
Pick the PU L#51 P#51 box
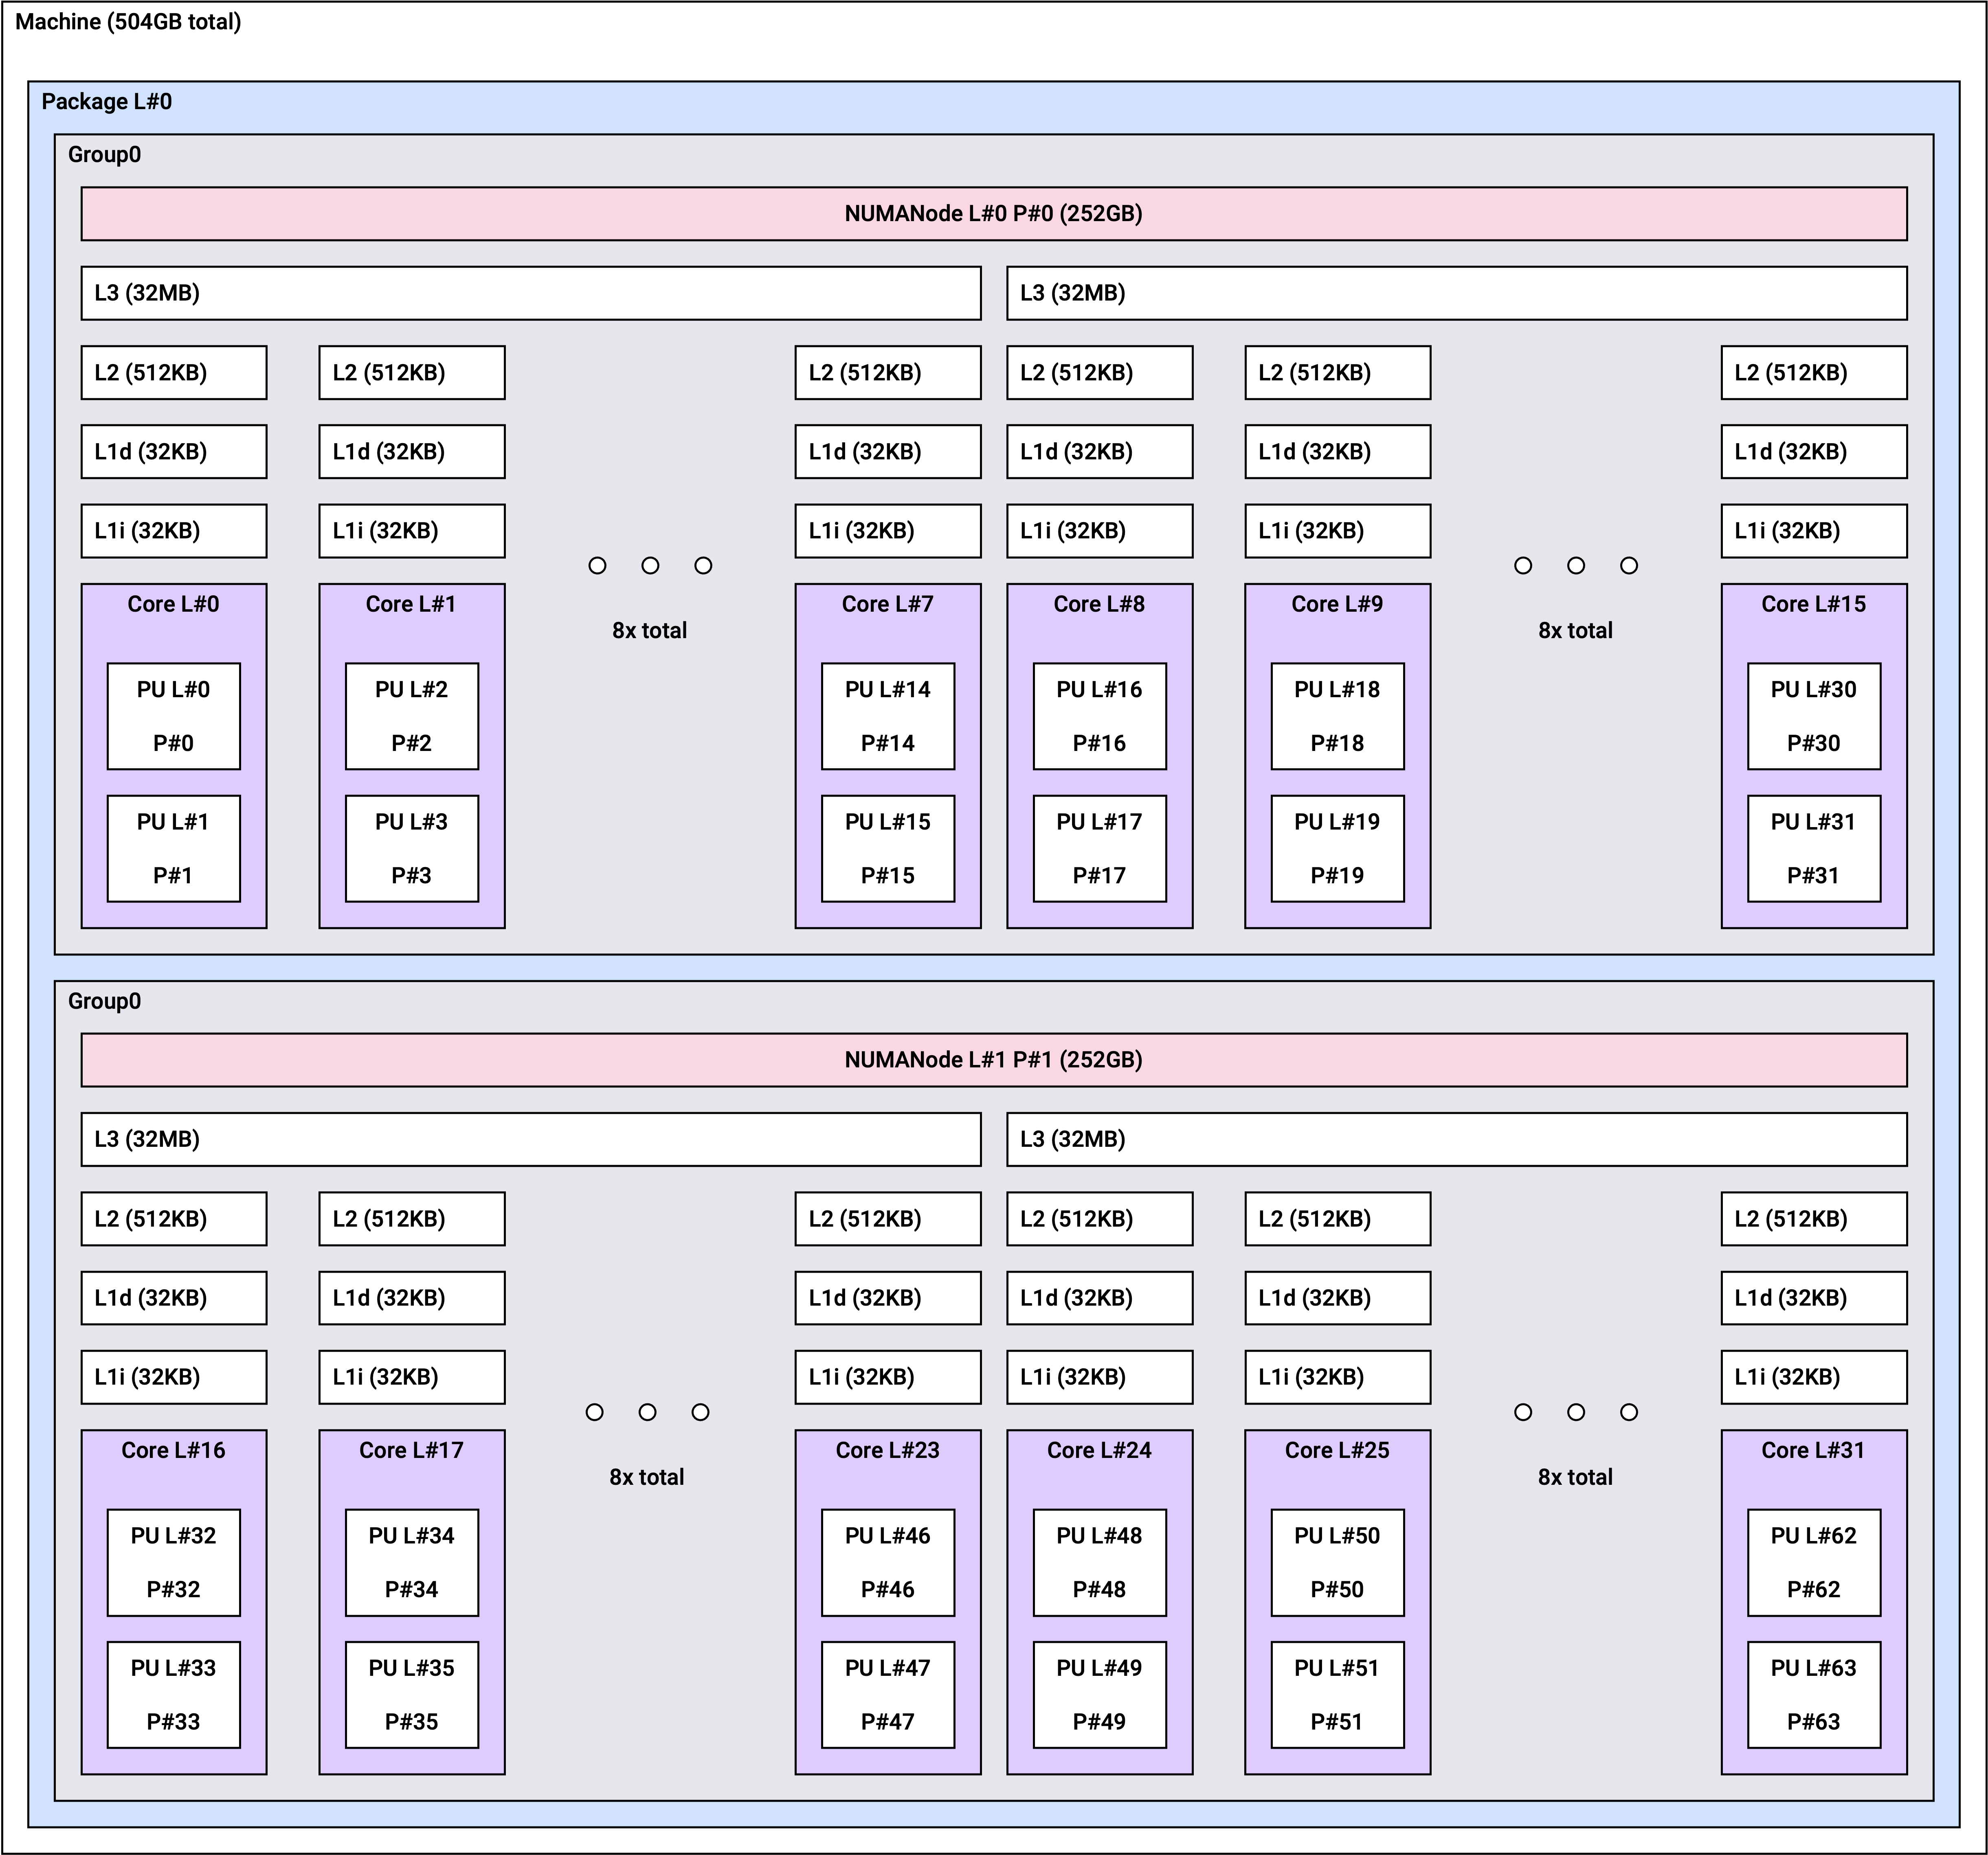[1338, 1695]
